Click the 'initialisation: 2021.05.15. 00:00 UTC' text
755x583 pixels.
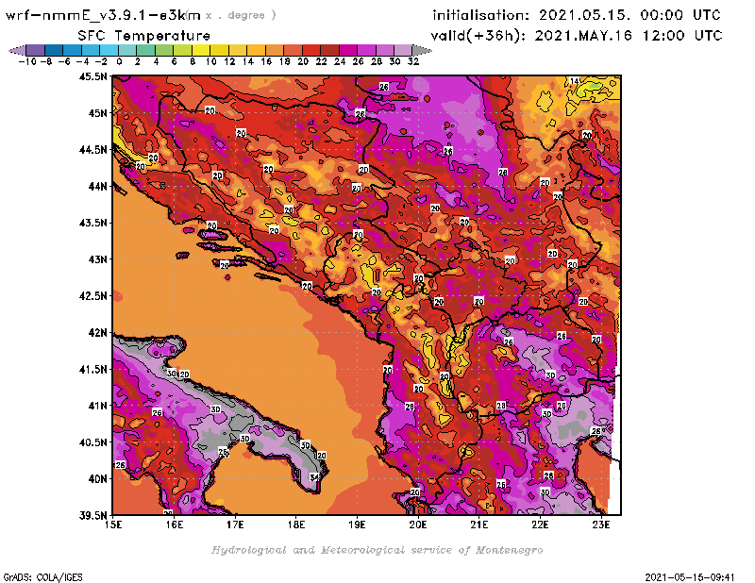pyautogui.click(x=577, y=15)
